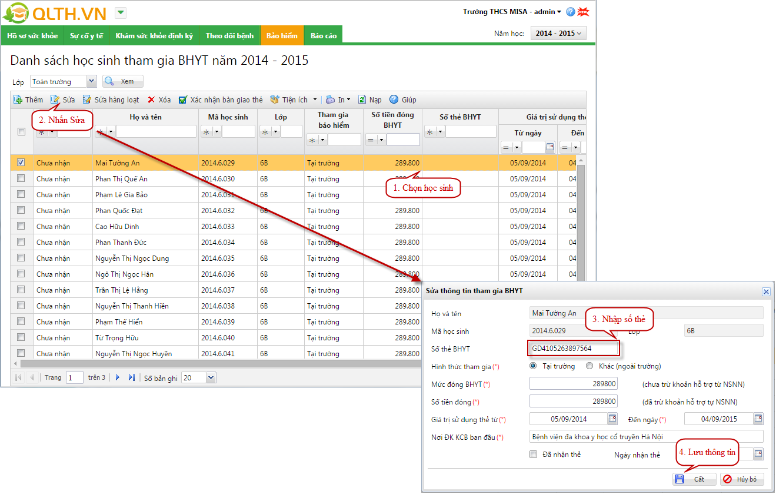Image resolution: width=776 pixels, height=494 pixels.
Task: Switch to the Hồ sơ sức khỏe tab
Action: click(x=32, y=35)
